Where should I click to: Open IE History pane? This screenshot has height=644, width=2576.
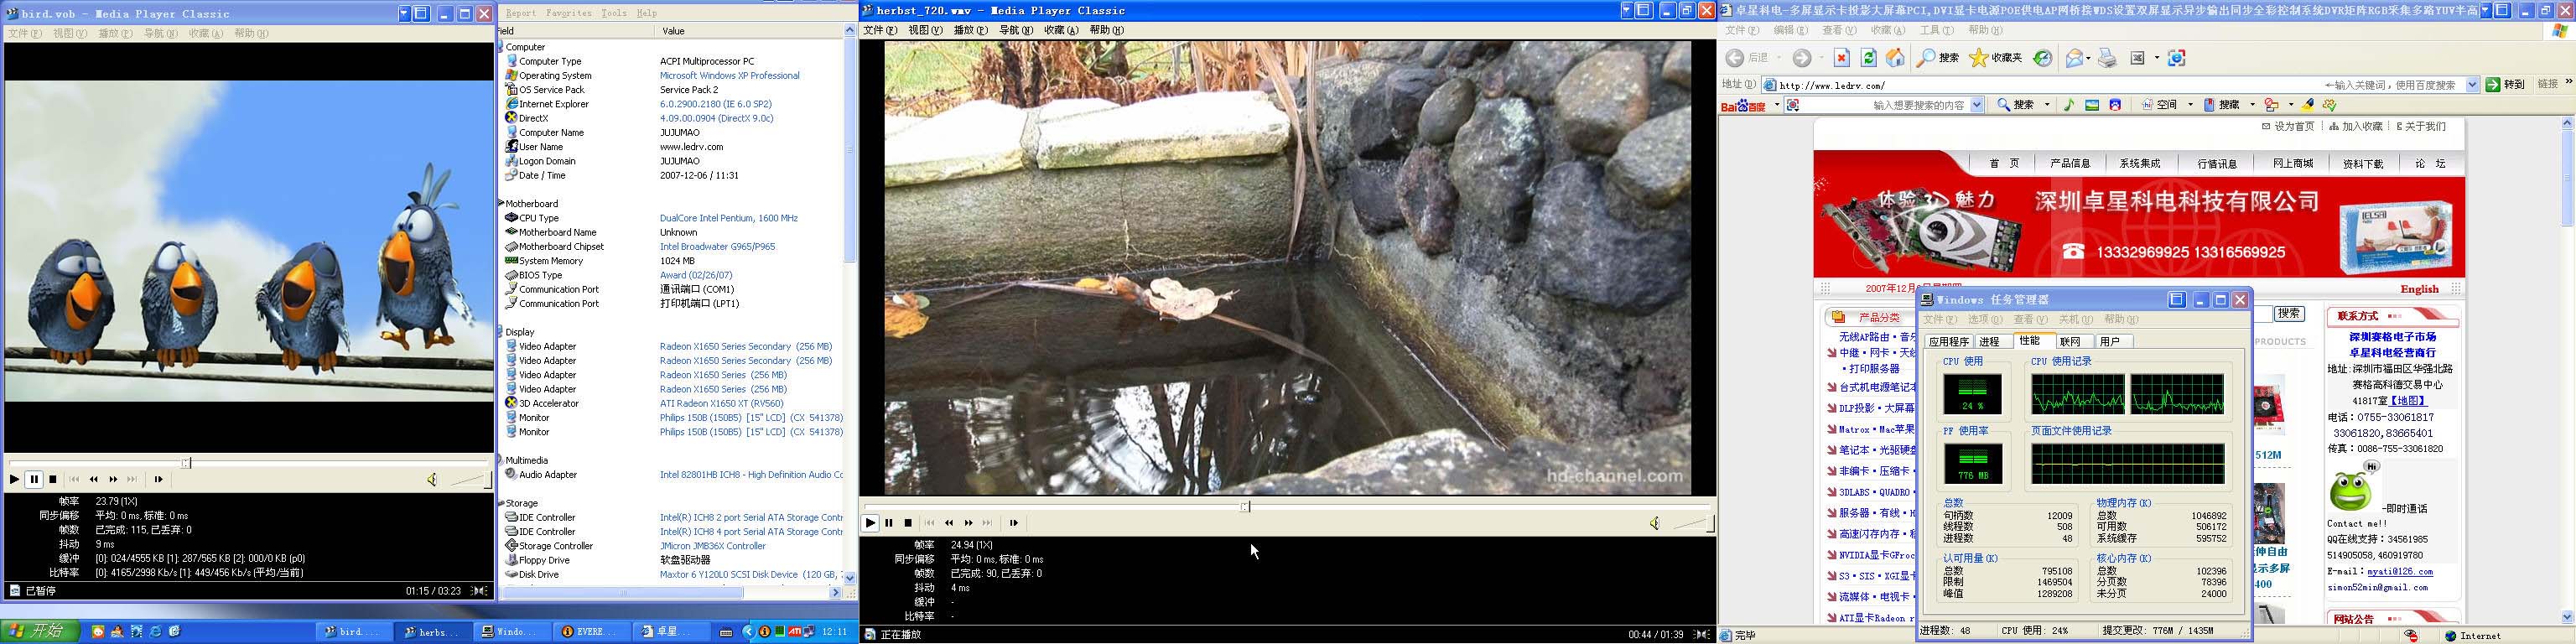click(2043, 58)
